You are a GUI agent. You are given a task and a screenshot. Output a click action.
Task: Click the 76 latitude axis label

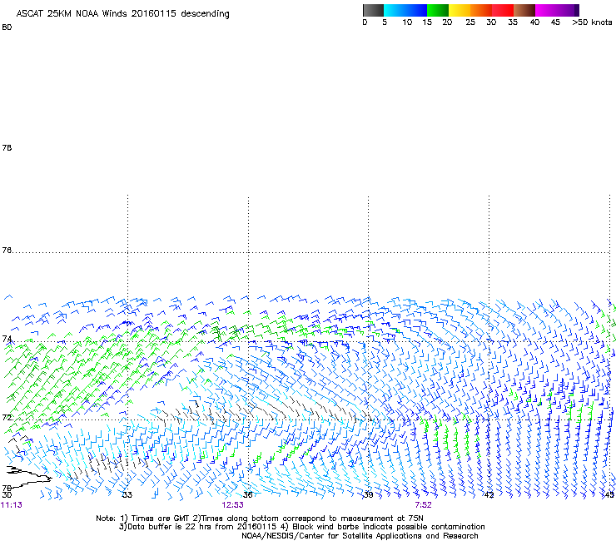[x=7, y=250]
